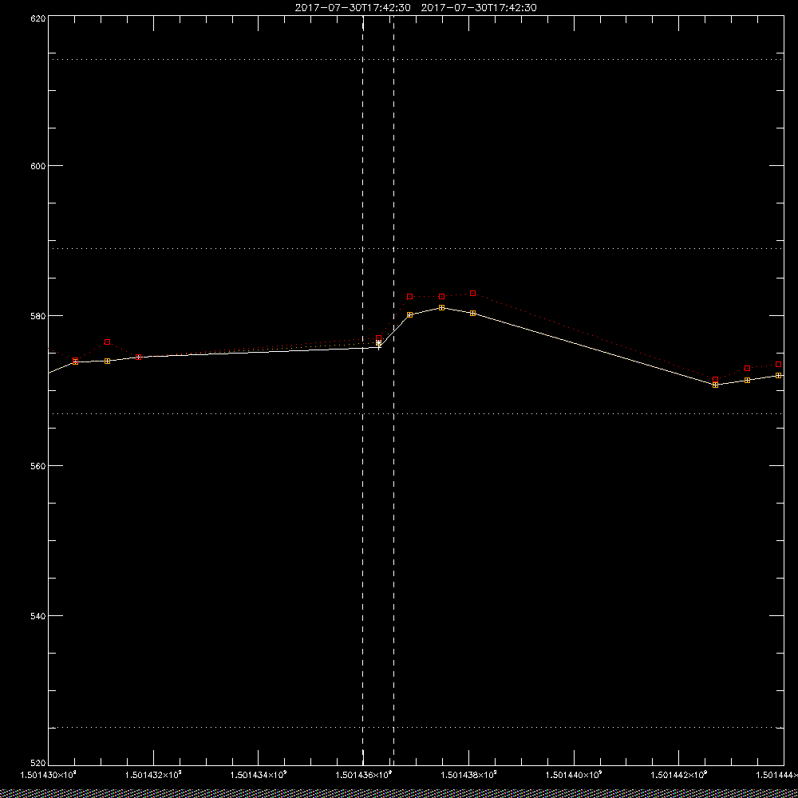Click the 520 y-axis label
Viewport: 798px width, 798px height.
38,764
